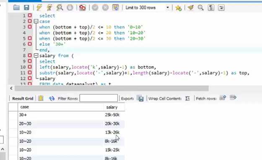Export the recordset with the disk icon
Viewport: 262px width, 160px height.
click(x=140, y=98)
